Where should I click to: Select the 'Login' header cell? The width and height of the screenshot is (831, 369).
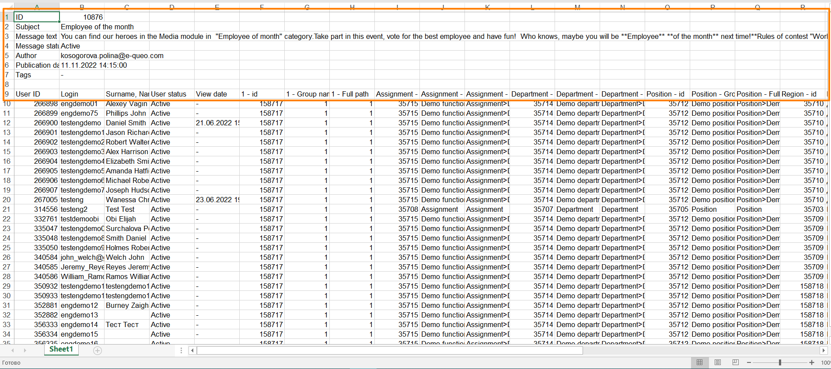(82, 94)
